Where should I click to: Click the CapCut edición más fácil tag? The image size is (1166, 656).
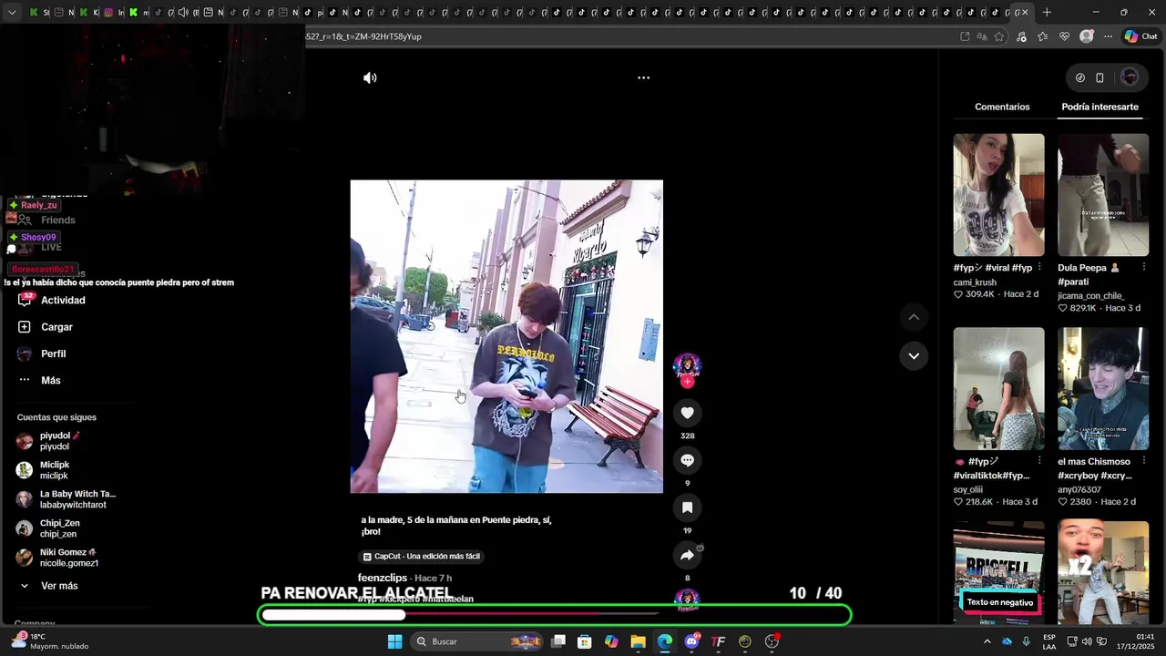click(421, 556)
